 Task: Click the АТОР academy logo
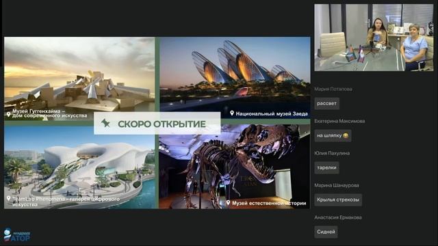[x=16, y=235]
